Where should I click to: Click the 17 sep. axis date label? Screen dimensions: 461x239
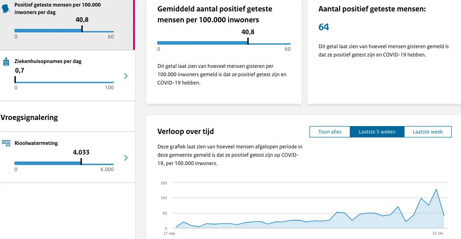(169, 233)
